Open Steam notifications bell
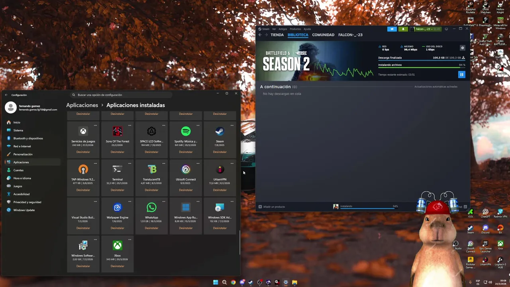The height and width of the screenshot is (287, 510). (403, 29)
